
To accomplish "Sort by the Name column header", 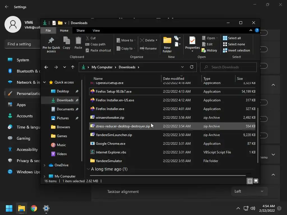I will tap(98, 78).
